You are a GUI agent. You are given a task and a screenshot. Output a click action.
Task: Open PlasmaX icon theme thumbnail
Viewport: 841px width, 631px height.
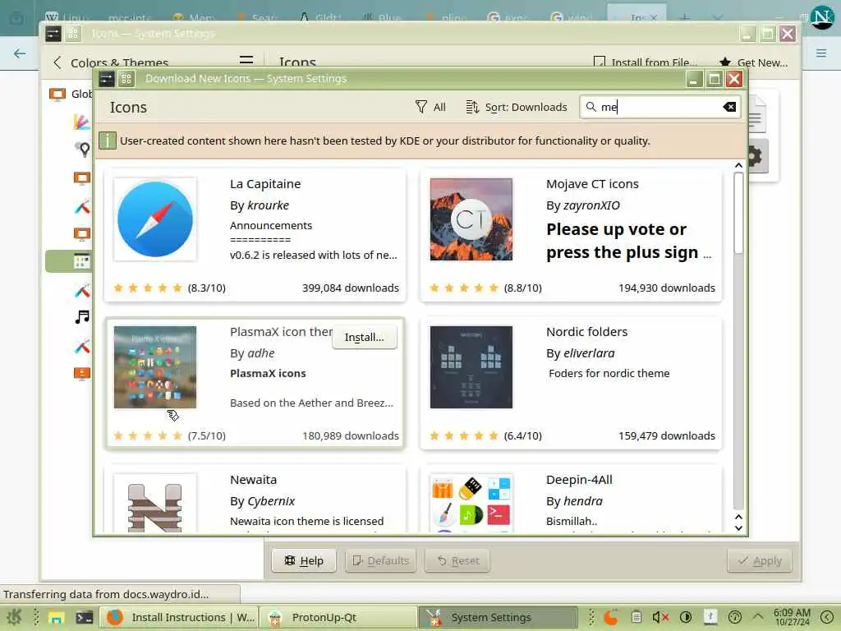click(155, 367)
